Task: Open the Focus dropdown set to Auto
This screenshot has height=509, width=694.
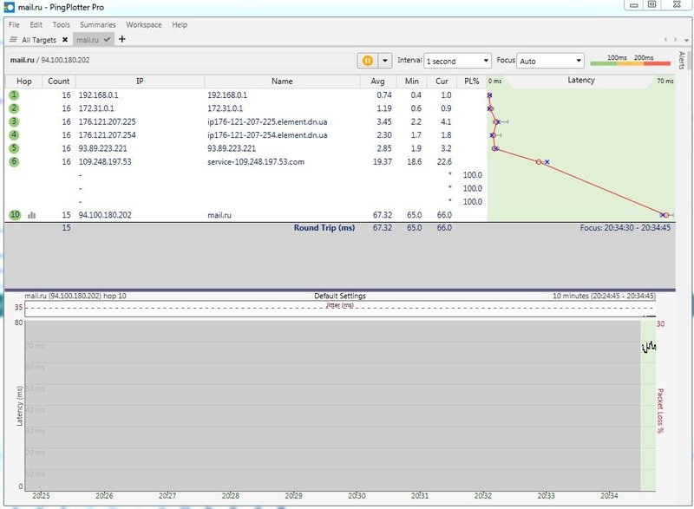Action: click(x=550, y=61)
